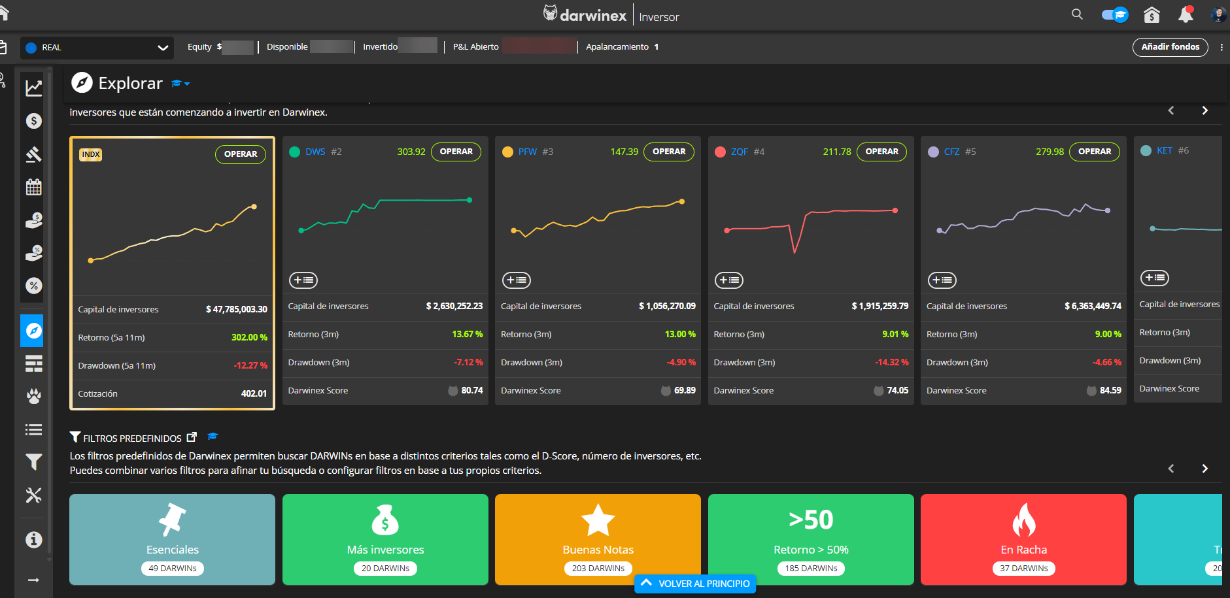
Task: Click the Darwinex logo
Action: 585,14
